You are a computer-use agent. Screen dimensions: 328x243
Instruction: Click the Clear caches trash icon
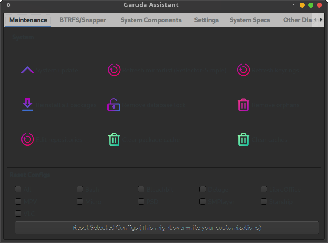click(243, 139)
